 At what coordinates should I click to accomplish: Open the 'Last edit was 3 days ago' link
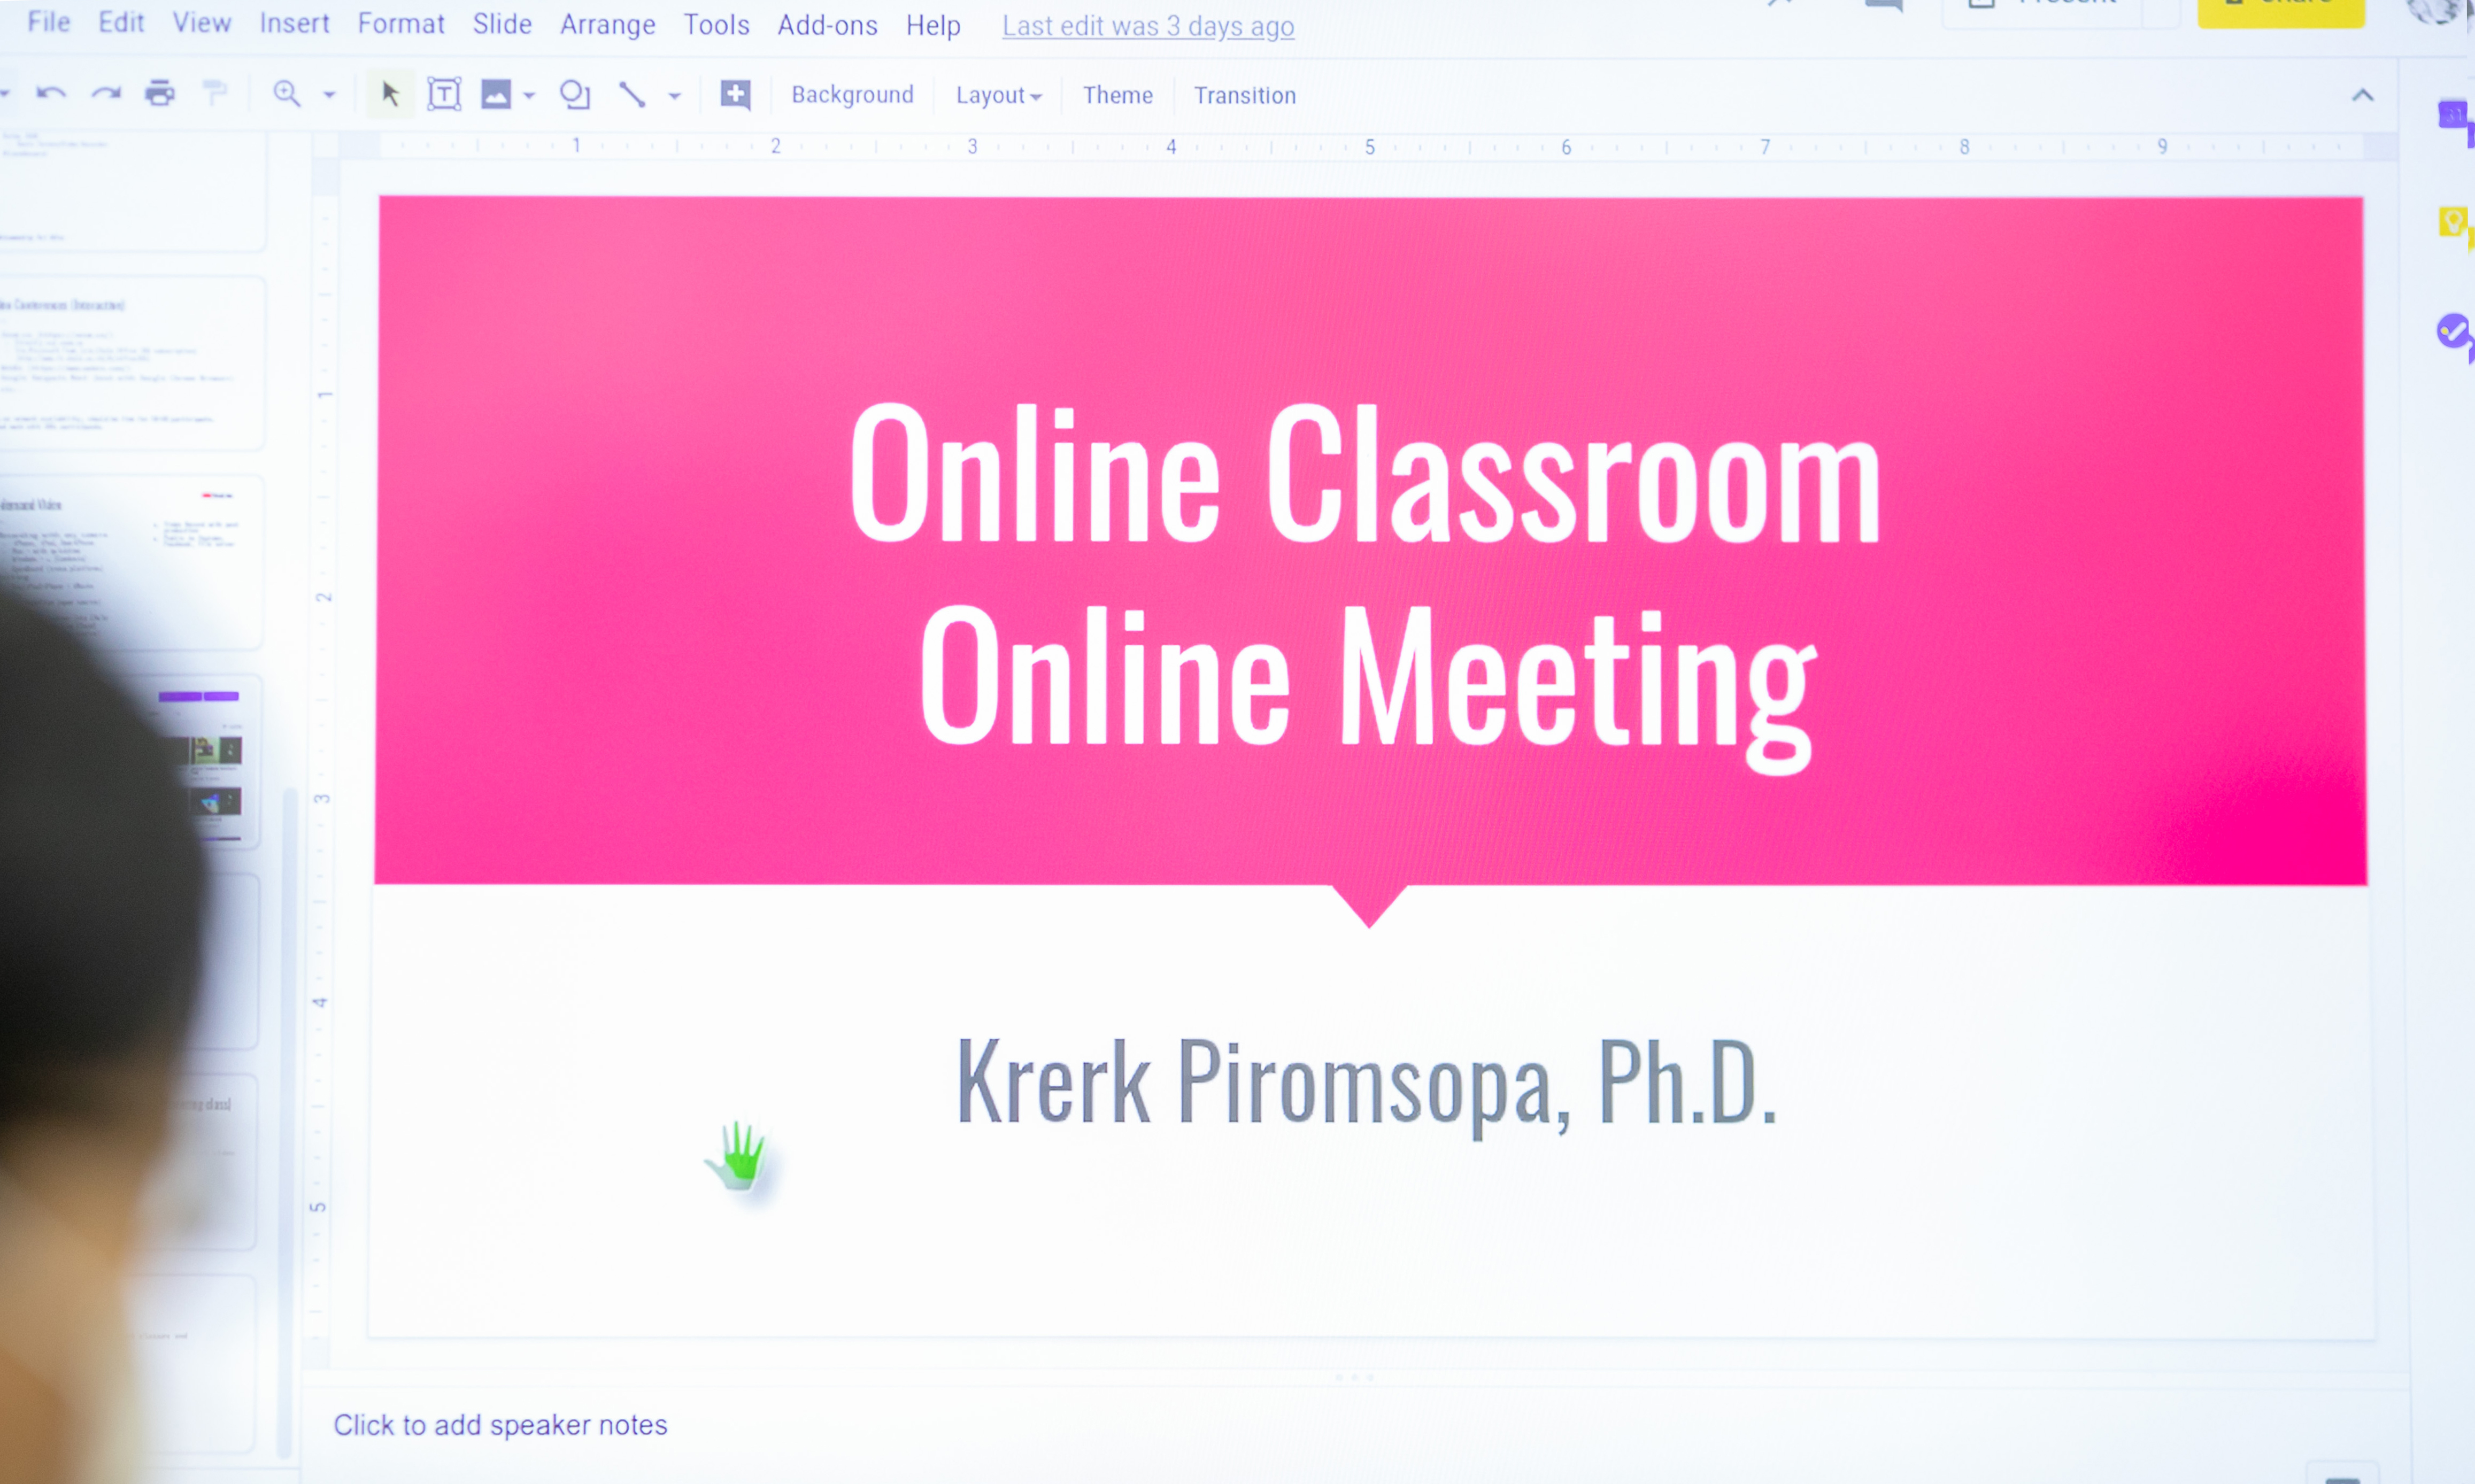[x=1147, y=27]
